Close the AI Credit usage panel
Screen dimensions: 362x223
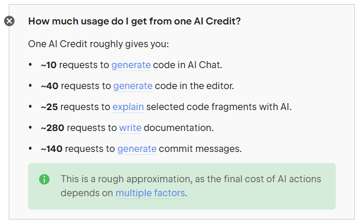[x=9, y=21]
